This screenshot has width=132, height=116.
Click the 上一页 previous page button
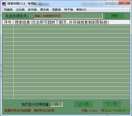[x=83, y=104]
